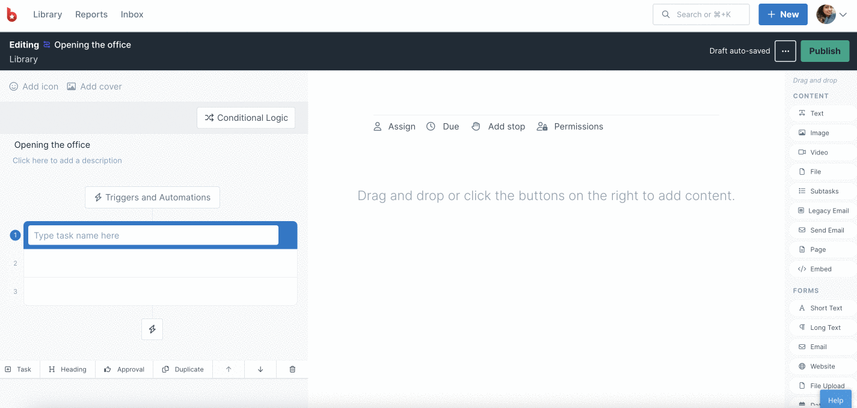Open the Inbox
Image resolution: width=857 pixels, height=408 pixels.
click(x=132, y=14)
